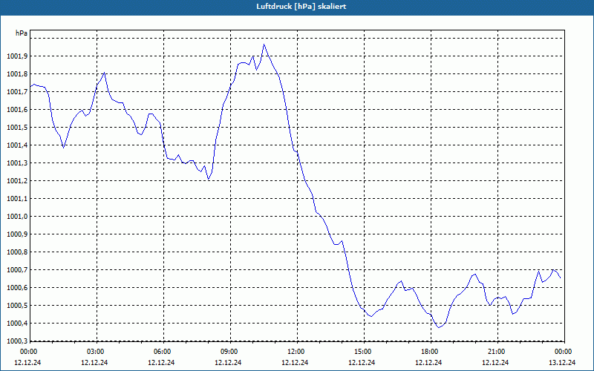Select the y-axis value 1000,4
The image size is (594, 371).
click(17, 323)
